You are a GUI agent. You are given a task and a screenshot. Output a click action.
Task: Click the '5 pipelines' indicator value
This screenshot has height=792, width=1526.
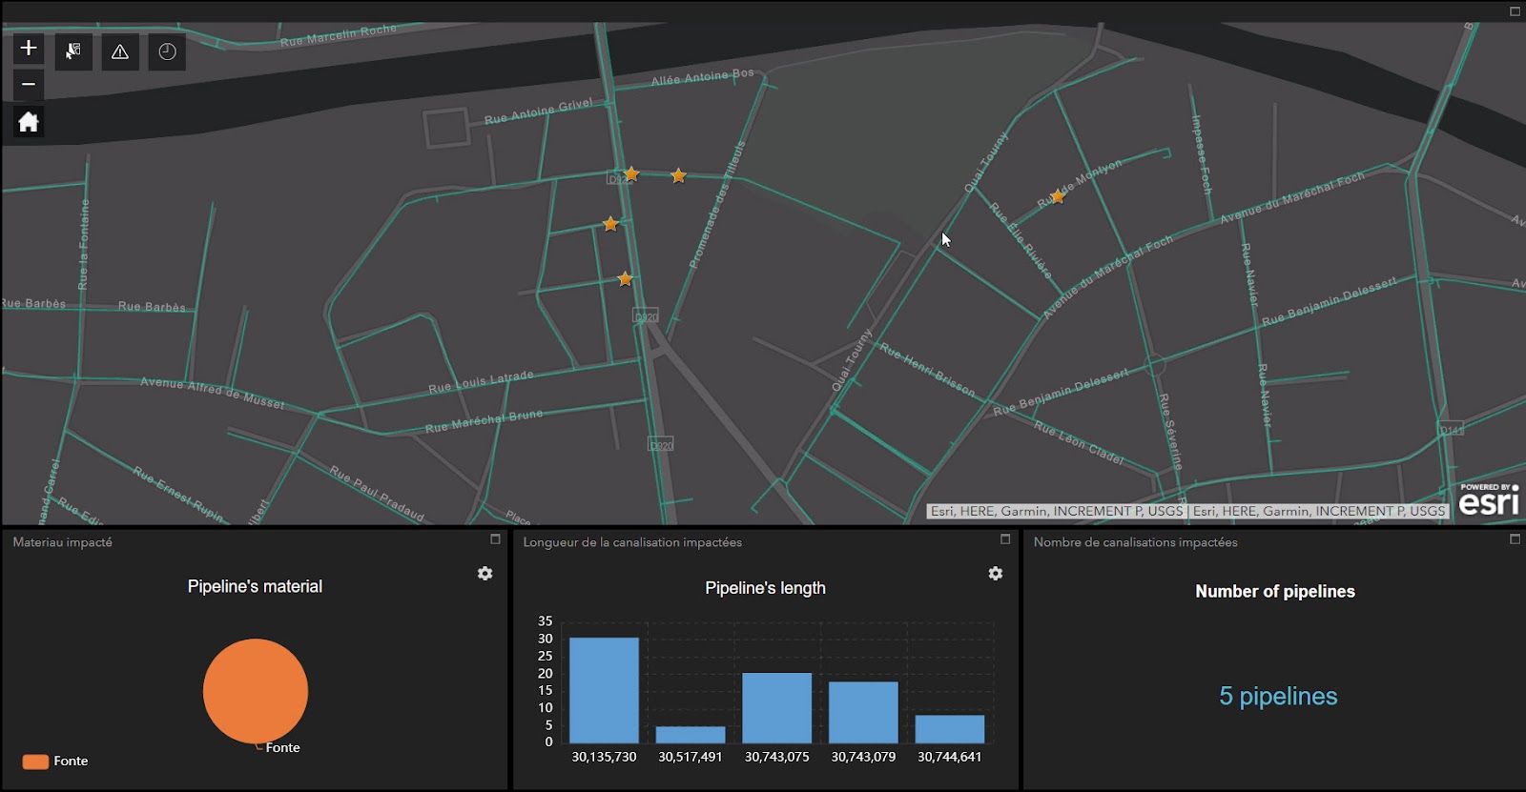(x=1278, y=697)
